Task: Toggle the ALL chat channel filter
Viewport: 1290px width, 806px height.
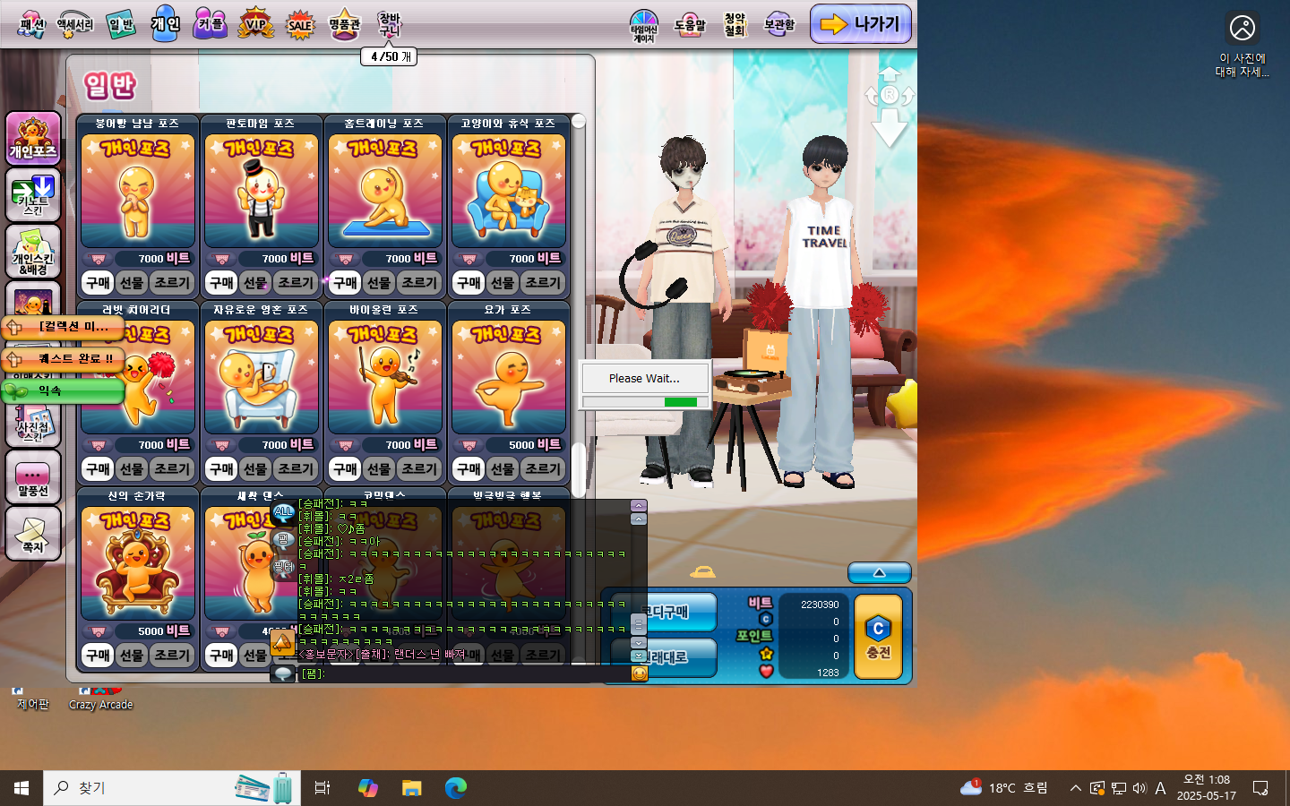Action: 283,512
